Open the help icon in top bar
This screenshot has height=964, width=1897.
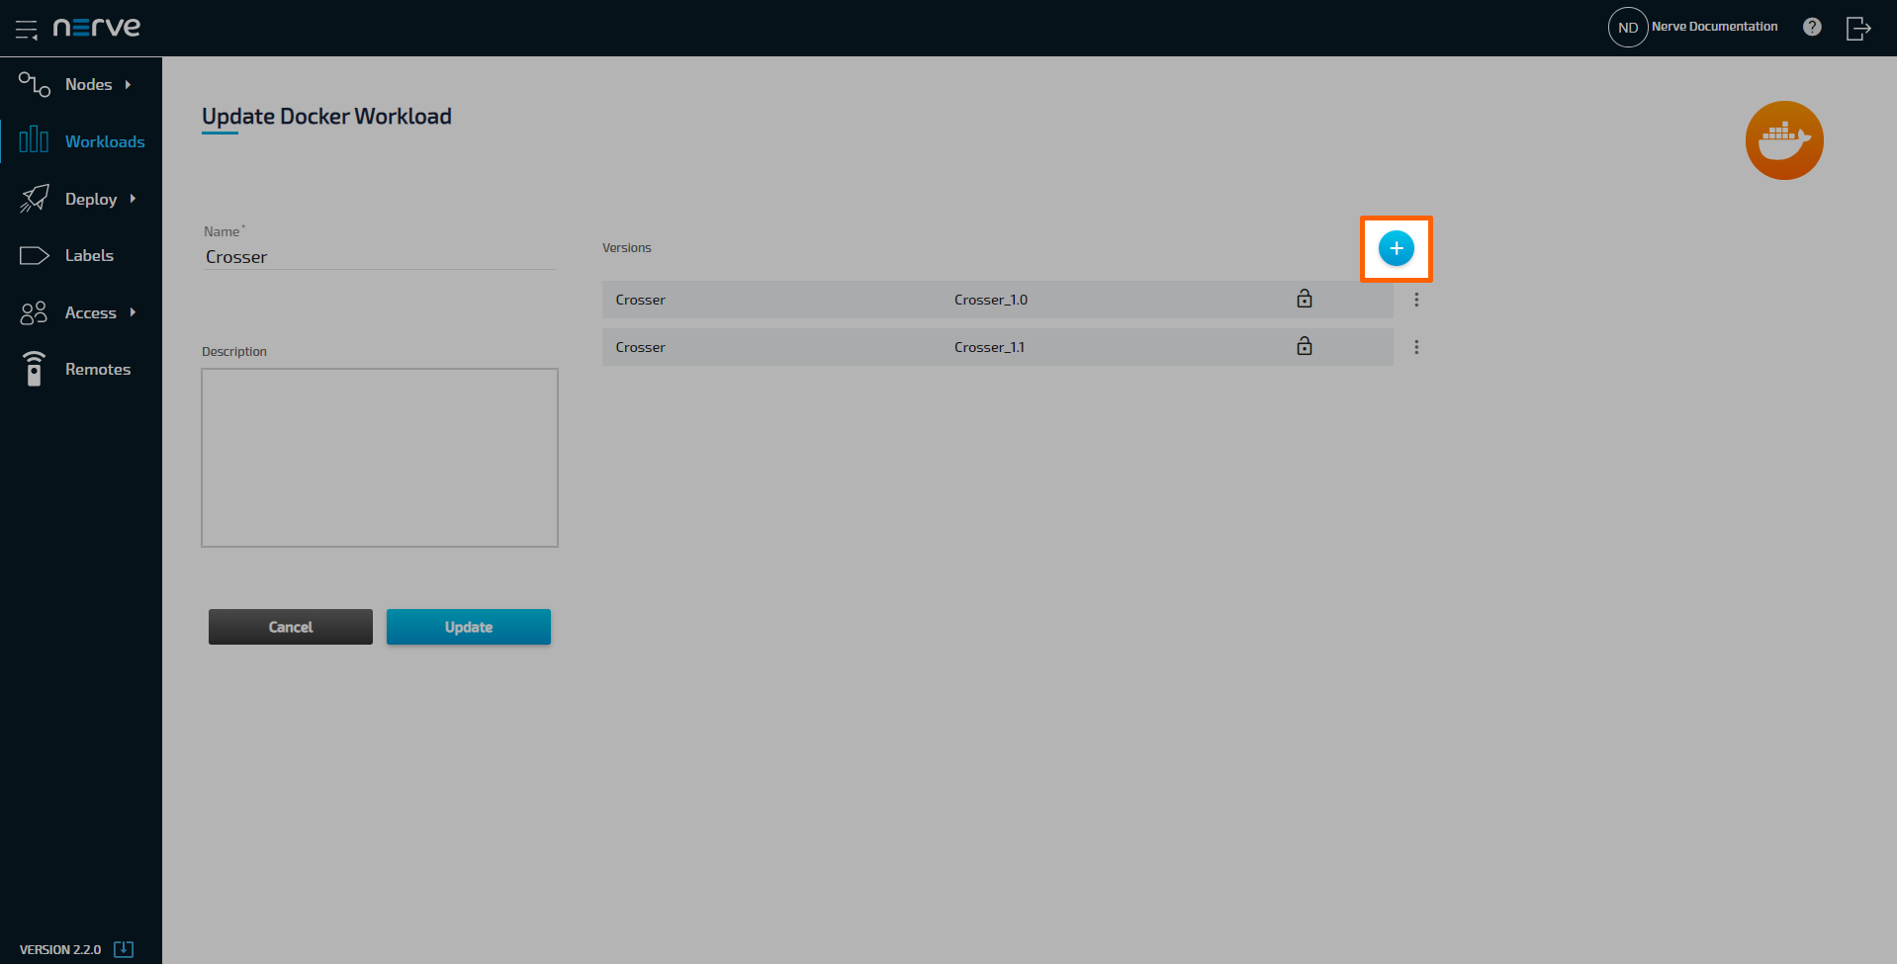[x=1813, y=27]
